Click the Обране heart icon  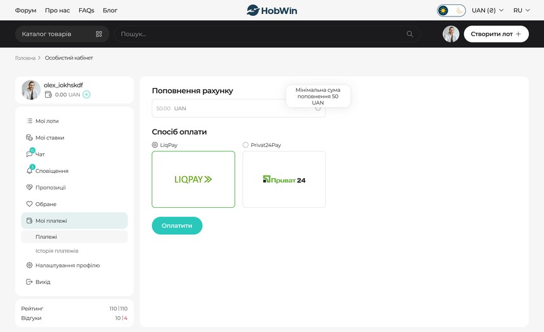coord(30,204)
